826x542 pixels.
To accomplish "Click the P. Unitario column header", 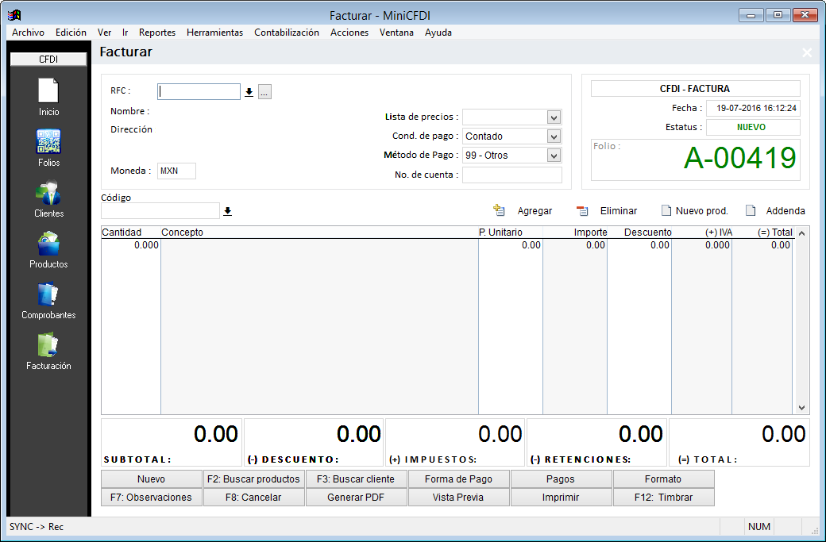I will [511, 233].
